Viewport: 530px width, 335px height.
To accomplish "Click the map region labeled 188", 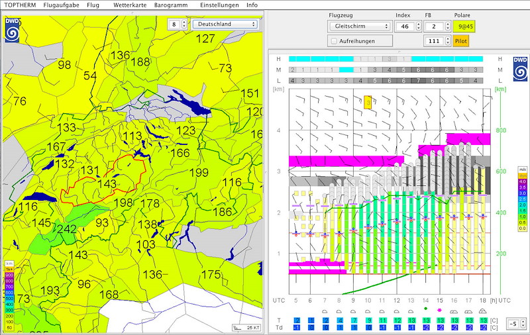I will [140, 62].
